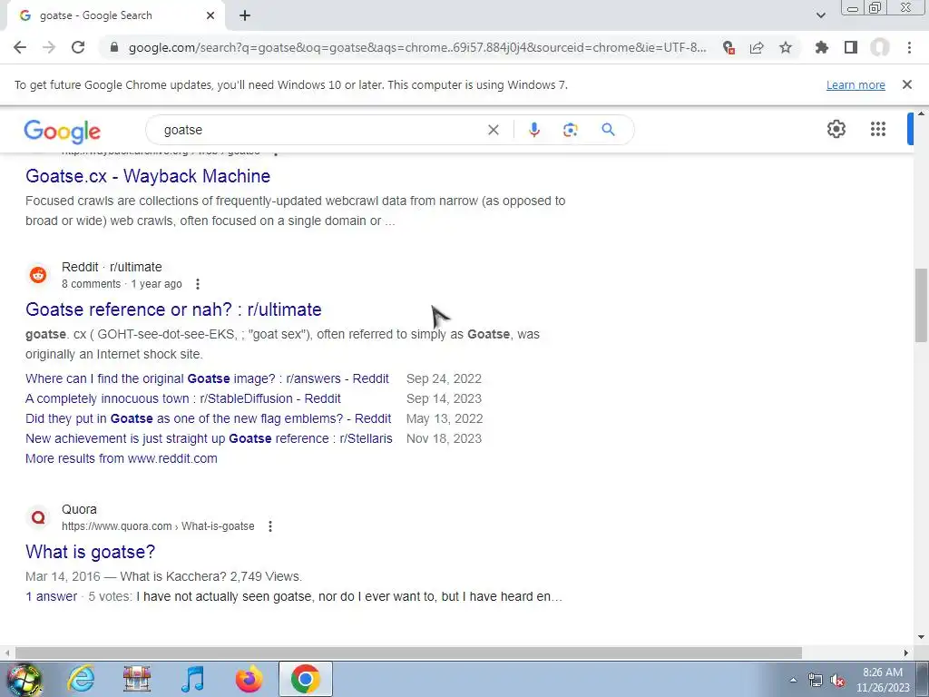Viewport: 929px width, 697px height.
Task: Click the scrollbar down arrow
Action: 921,638
